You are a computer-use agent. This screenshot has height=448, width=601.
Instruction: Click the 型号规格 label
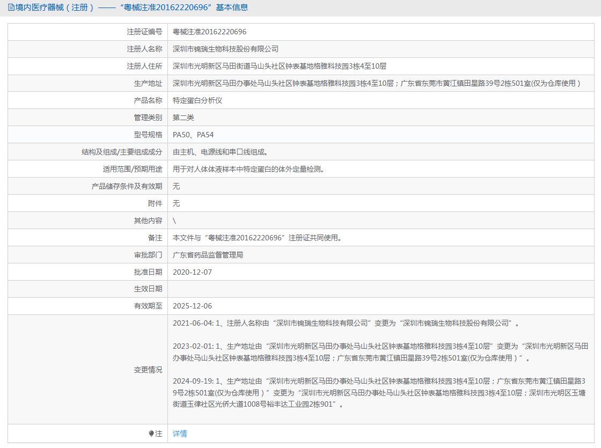click(148, 135)
